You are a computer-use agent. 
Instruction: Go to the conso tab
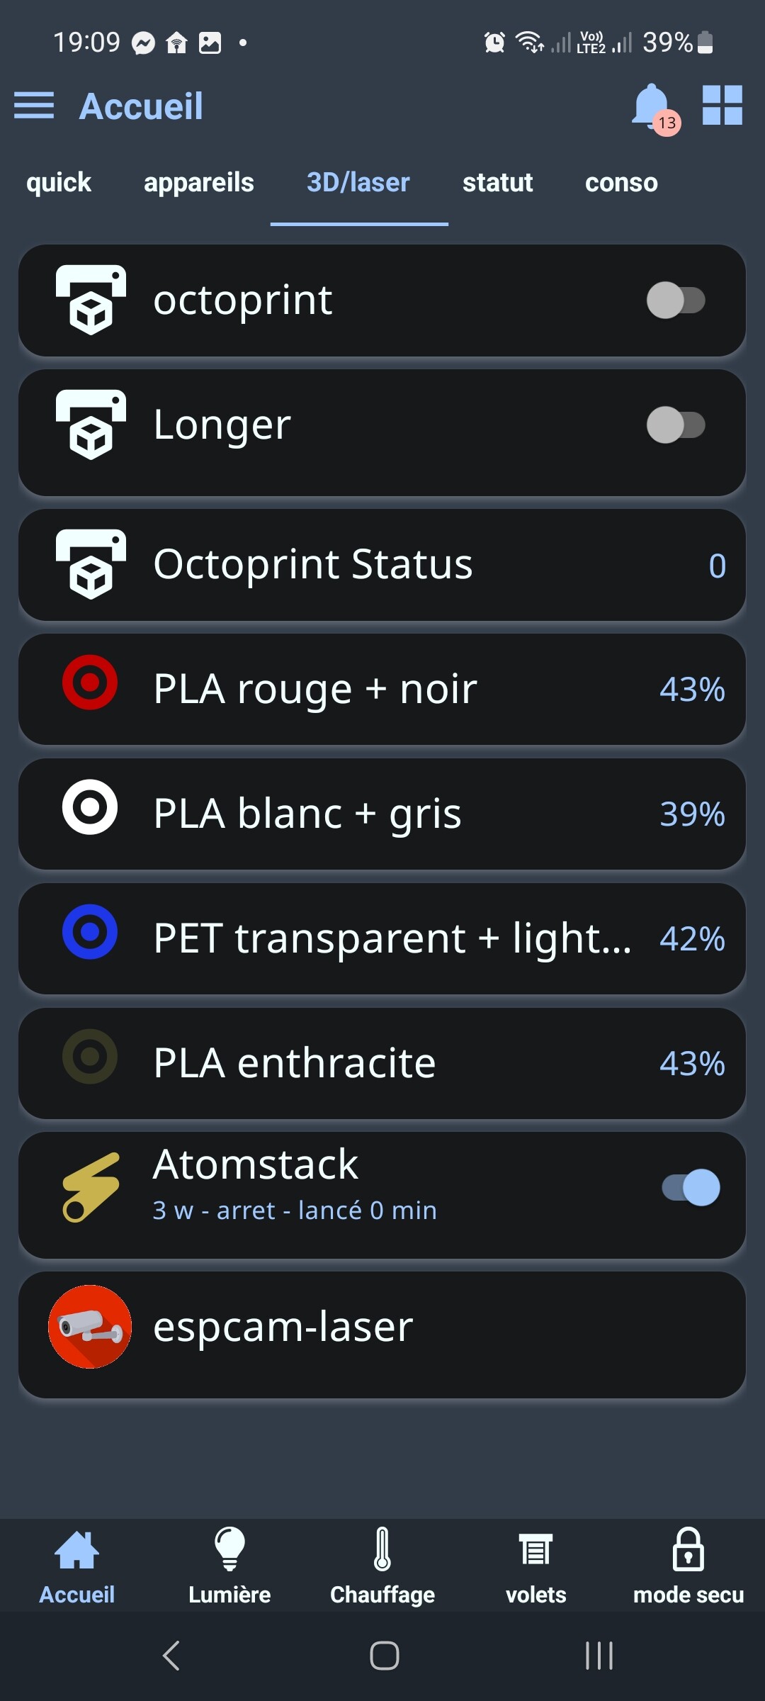[621, 183]
